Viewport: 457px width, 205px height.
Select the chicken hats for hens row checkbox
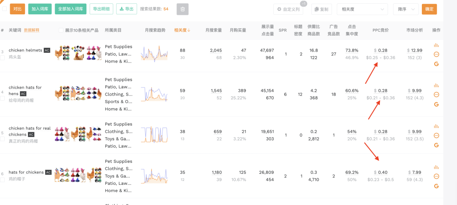click(x=3, y=98)
